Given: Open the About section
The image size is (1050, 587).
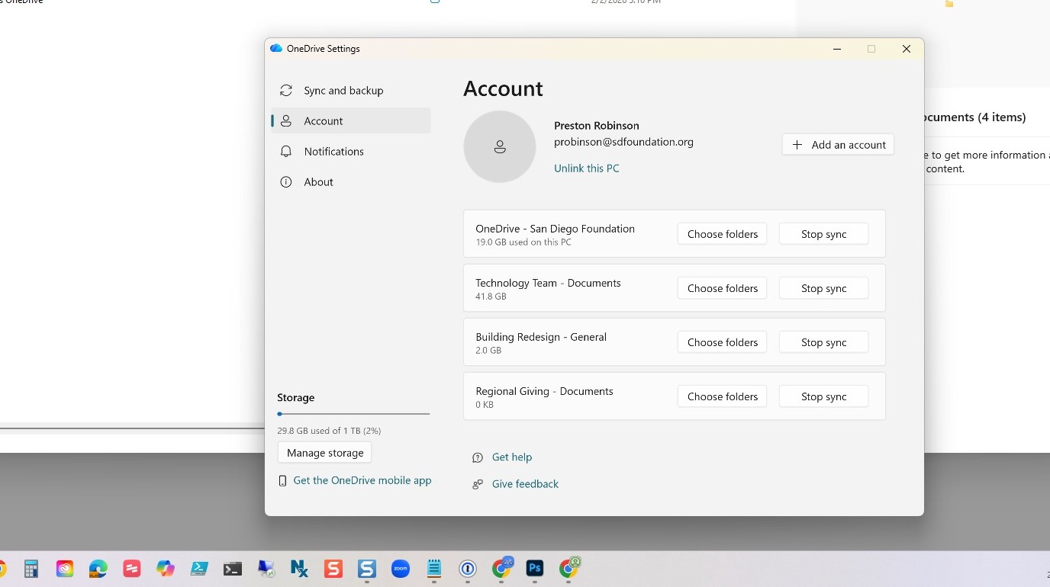Looking at the screenshot, I should [351, 182].
